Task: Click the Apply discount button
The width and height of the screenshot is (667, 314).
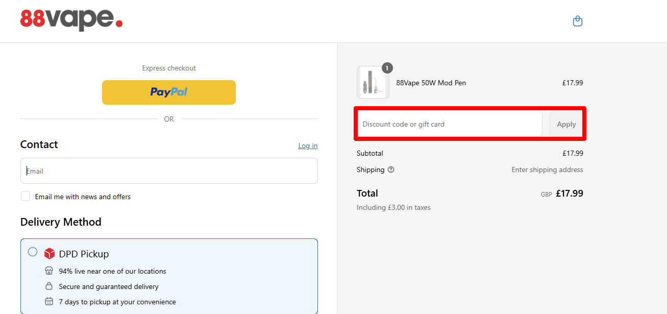Action: (566, 124)
